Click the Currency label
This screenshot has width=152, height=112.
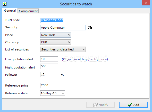[x=12, y=42]
